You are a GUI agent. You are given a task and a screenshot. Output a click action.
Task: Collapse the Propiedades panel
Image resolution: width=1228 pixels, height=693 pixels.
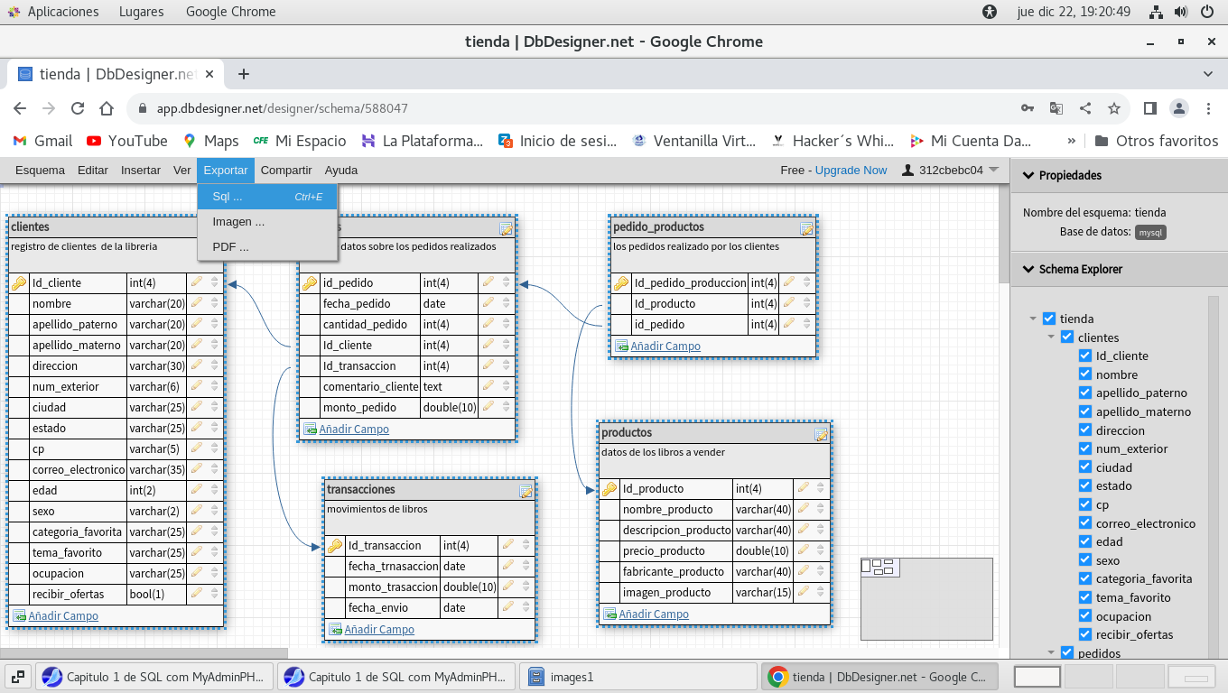pyautogui.click(x=1028, y=175)
